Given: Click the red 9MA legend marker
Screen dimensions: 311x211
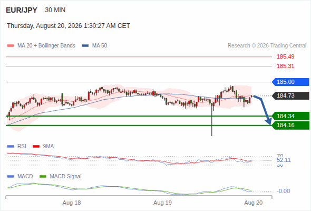Looking at the screenshot, I should pyautogui.click(x=36, y=147).
